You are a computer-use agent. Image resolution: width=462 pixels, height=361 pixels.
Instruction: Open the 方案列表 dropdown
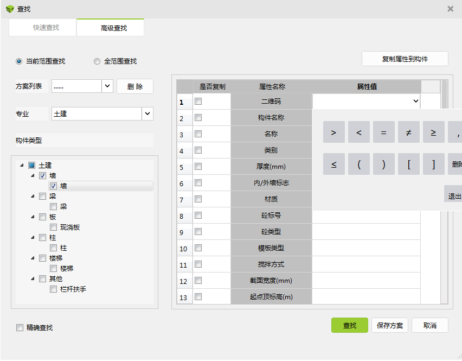pyautogui.click(x=107, y=86)
